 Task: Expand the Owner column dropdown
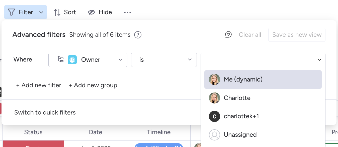pos(120,60)
